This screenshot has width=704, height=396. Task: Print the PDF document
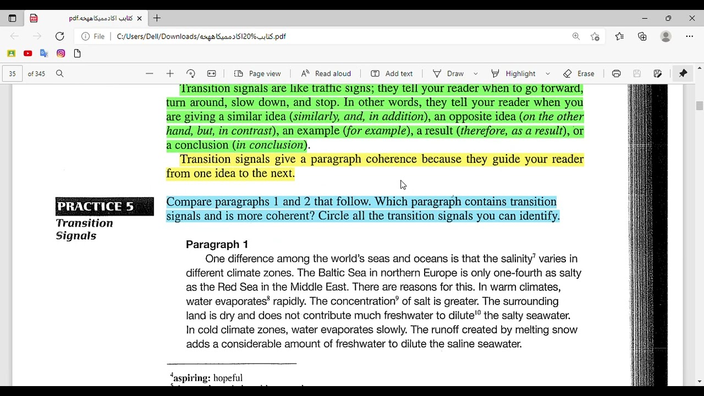point(617,74)
